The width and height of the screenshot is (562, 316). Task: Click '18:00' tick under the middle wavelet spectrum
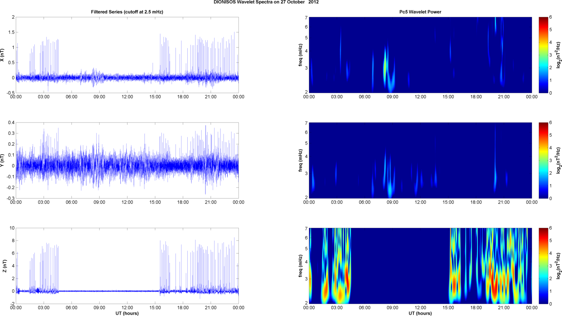[x=476, y=202]
